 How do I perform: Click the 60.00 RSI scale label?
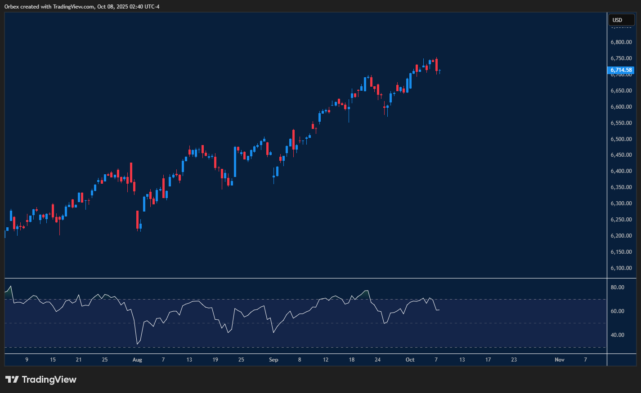pyautogui.click(x=617, y=311)
